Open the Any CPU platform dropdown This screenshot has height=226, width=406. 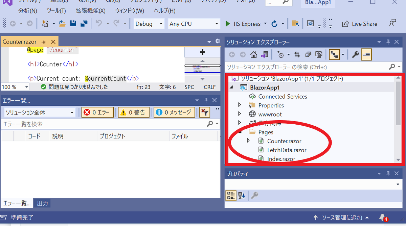click(x=194, y=24)
